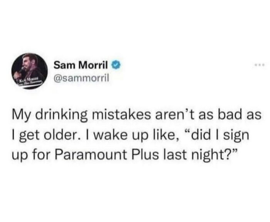270x222 pixels.
Task: Click the blue verified checkmark badge
Action: [116, 65]
